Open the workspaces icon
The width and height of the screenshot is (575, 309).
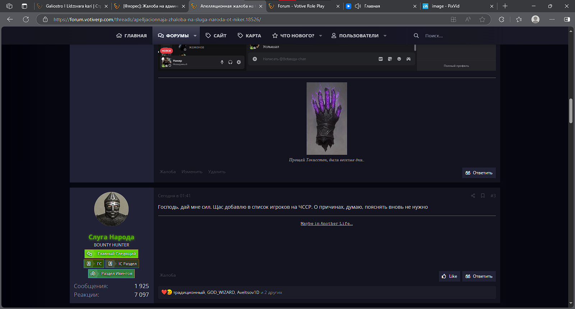pyautogui.click(x=9, y=6)
